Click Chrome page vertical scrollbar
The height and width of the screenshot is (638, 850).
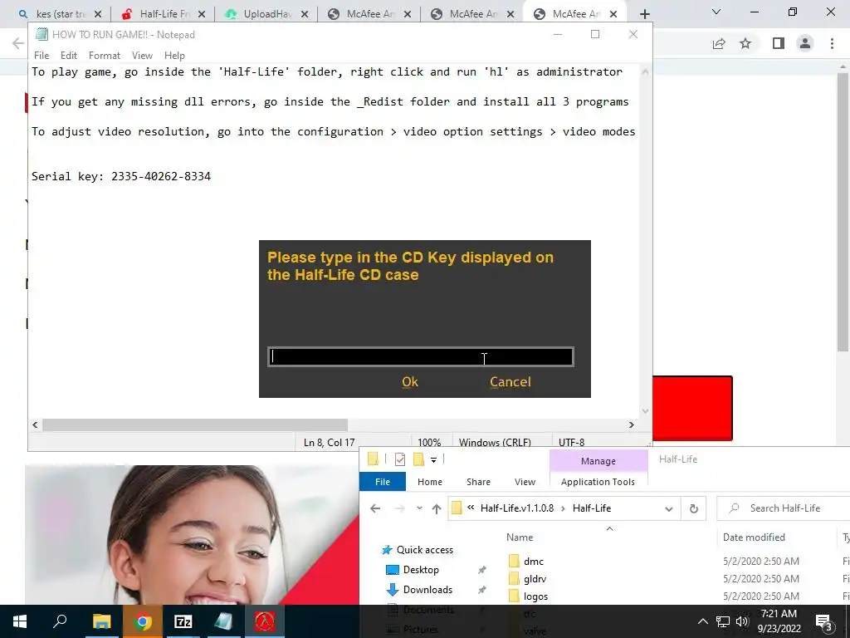(x=842, y=212)
